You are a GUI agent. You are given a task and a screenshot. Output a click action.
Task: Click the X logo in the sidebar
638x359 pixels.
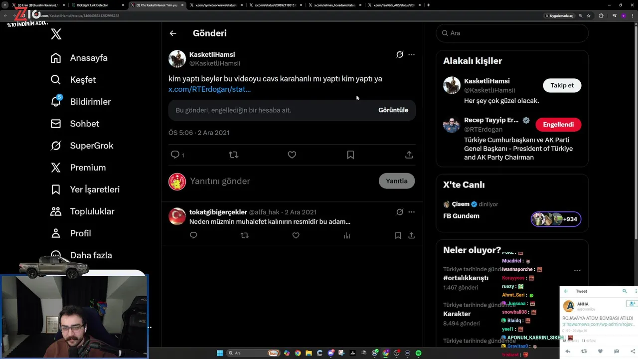coord(56,34)
